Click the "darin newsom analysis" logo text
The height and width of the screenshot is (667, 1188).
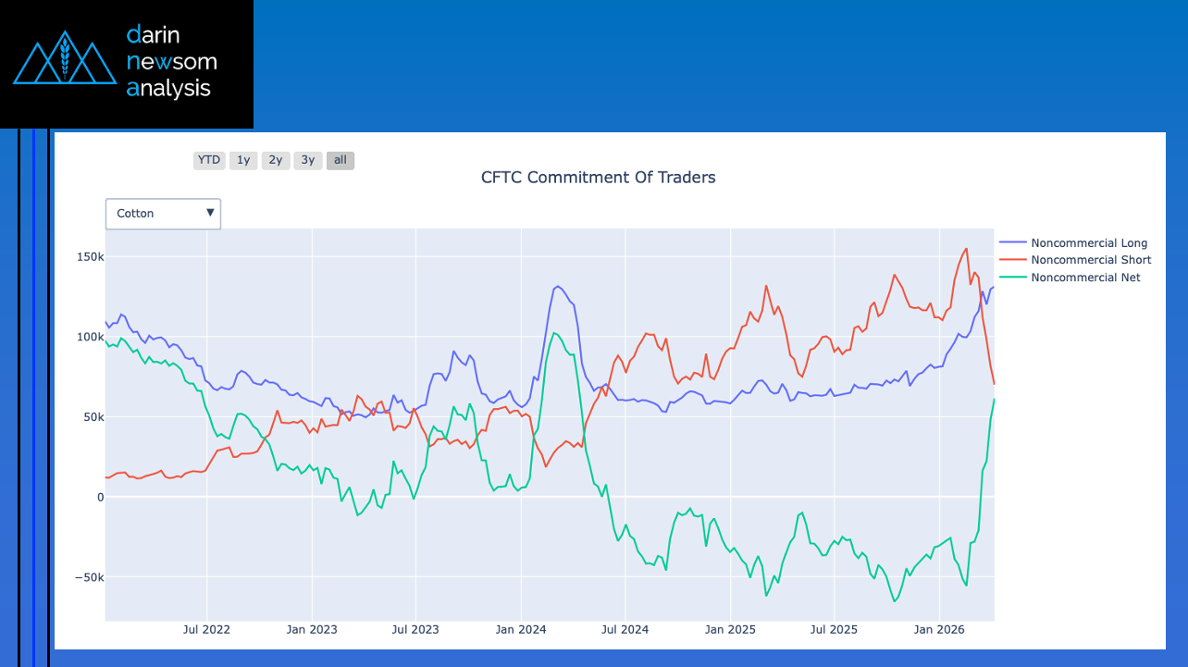pos(172,62)
